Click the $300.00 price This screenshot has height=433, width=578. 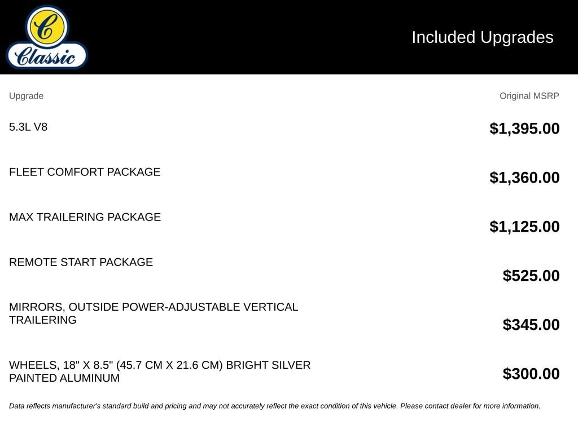coord(531,373)
